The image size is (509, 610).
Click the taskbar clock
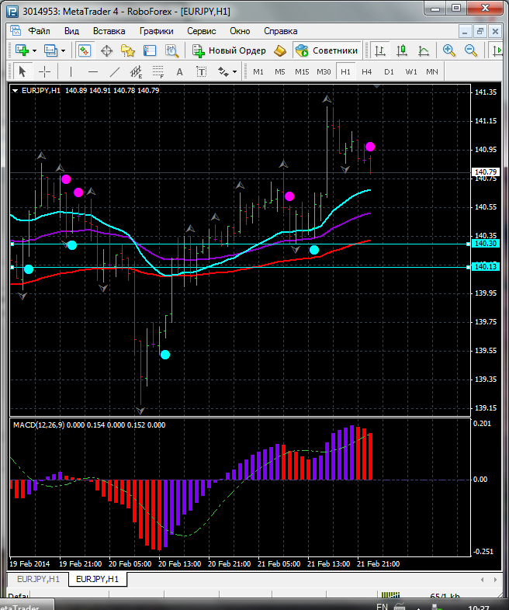coord(479,607)
